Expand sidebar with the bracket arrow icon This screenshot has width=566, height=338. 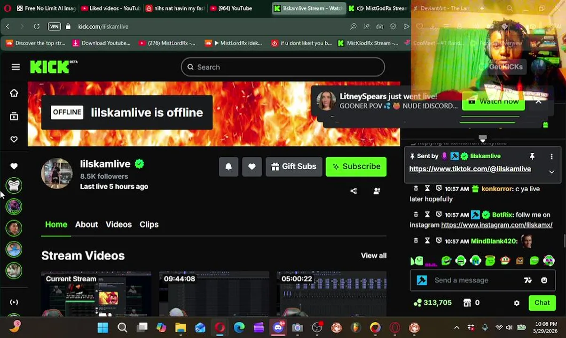coord(14,302)
